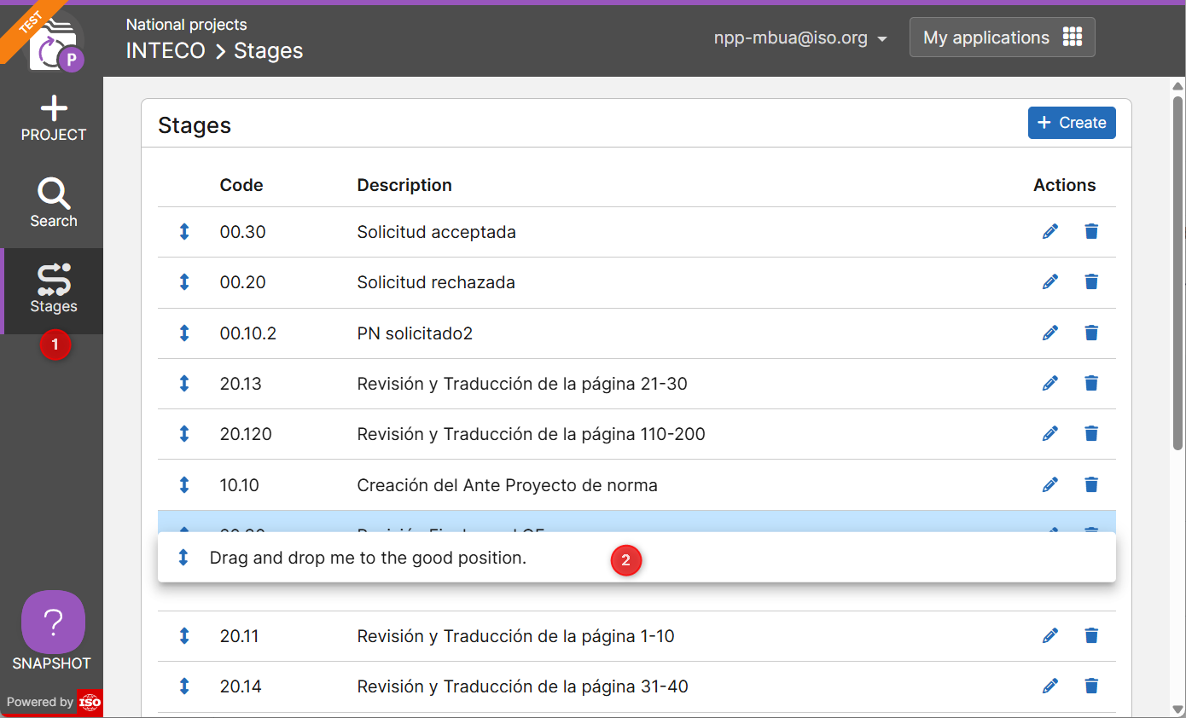Edit the stage with code 20.13
The width and height of the screenshot is (1186, 718).
point(1050,383)
